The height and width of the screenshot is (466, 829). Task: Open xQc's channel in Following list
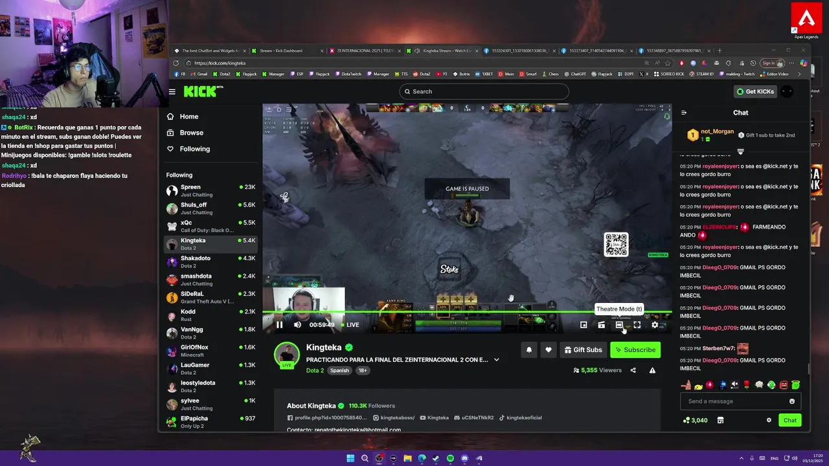coord(211,226)
